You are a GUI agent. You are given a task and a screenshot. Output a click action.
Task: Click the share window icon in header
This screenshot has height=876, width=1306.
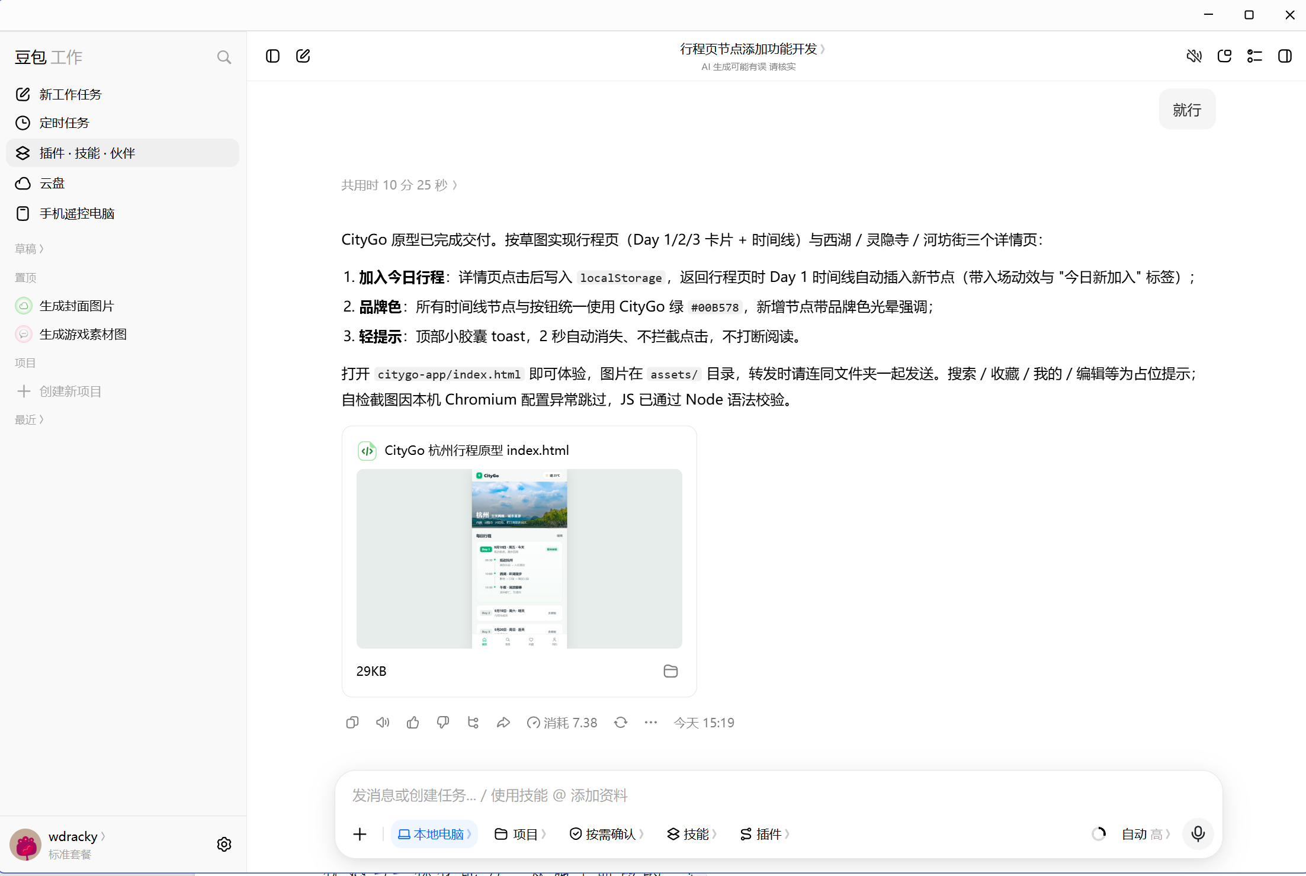[x=1224, y=56]
